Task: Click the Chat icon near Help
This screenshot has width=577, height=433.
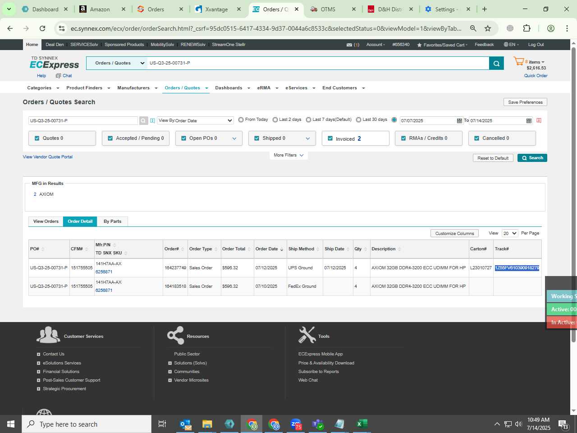Action: [58, 76]
